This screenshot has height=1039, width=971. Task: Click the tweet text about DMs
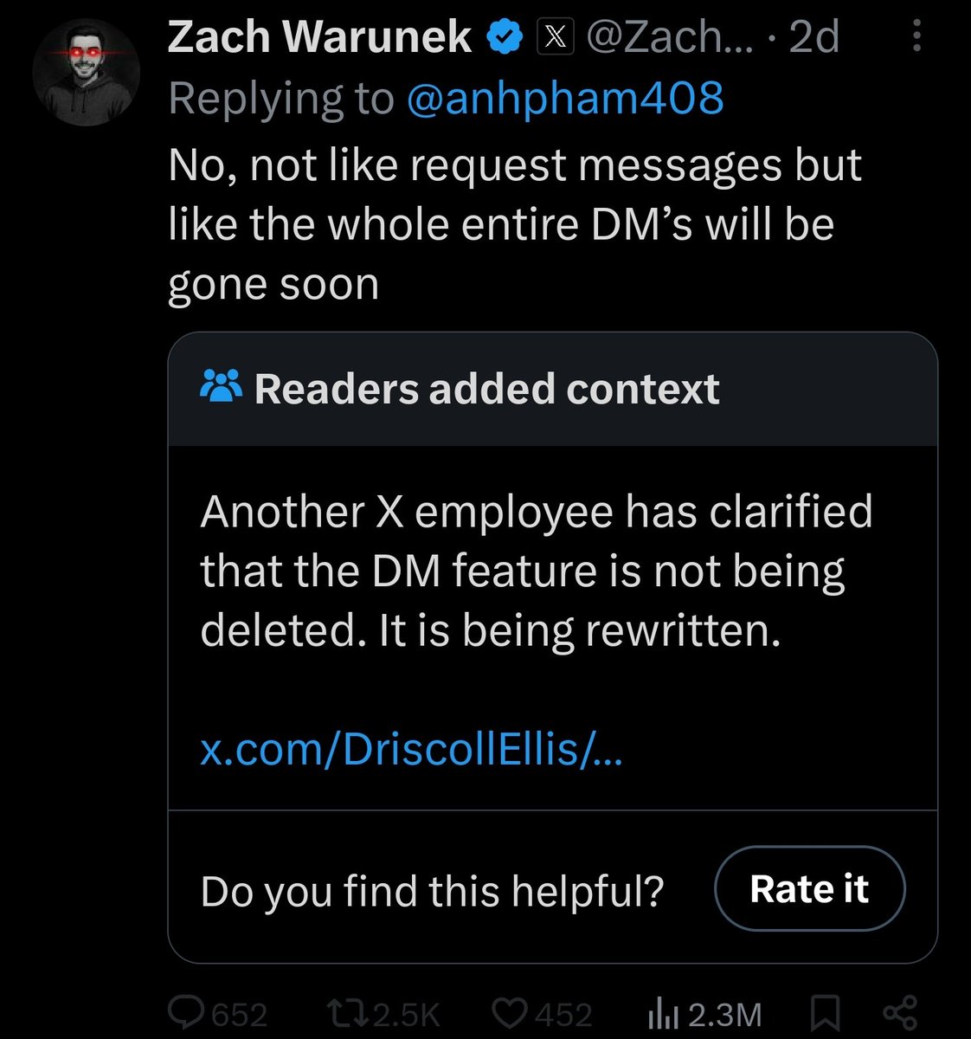click(x=514, y=223)
